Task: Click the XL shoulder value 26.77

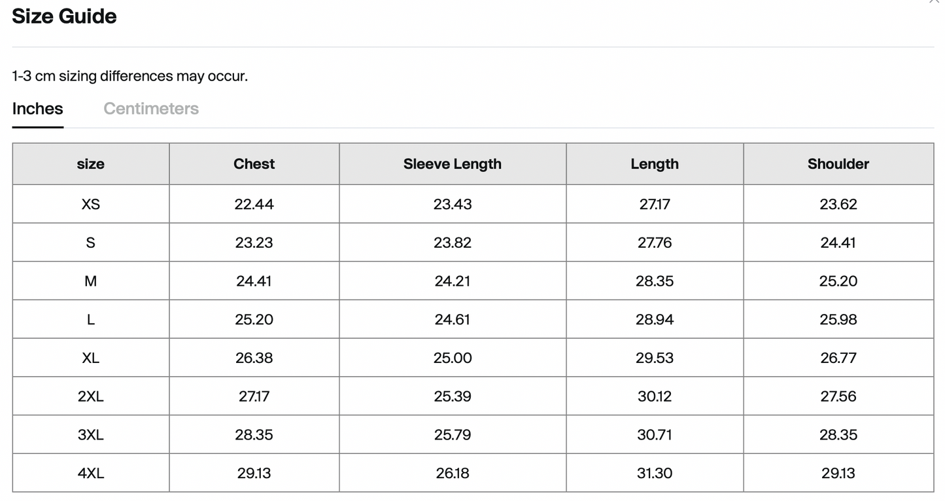Action: point(838,358)
